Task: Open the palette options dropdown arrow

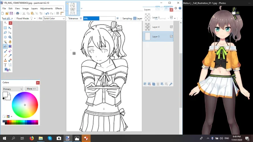Action: click(12, 116)
